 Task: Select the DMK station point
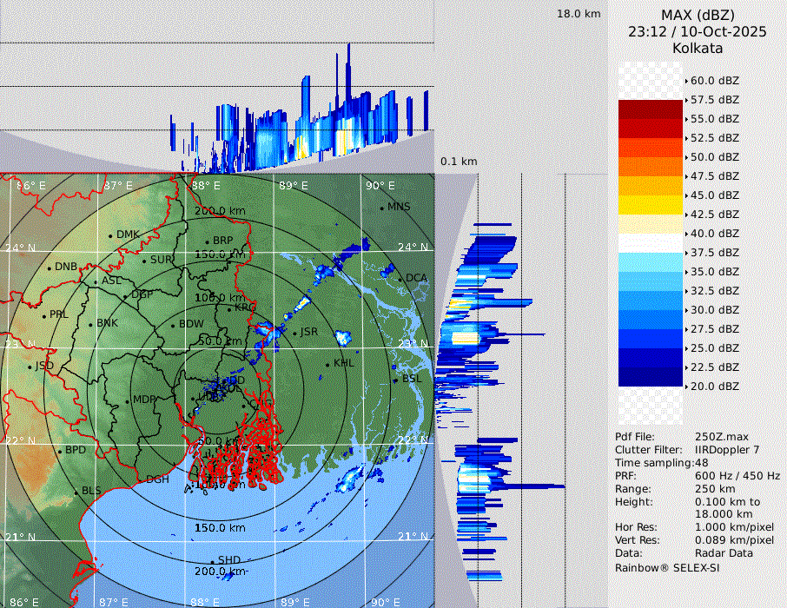click(x=110, y=235)
